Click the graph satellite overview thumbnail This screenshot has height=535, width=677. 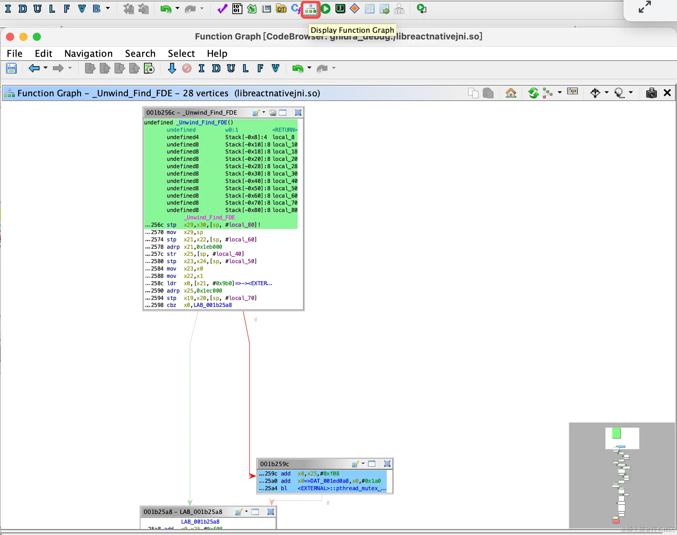click(x=622, y=475)
